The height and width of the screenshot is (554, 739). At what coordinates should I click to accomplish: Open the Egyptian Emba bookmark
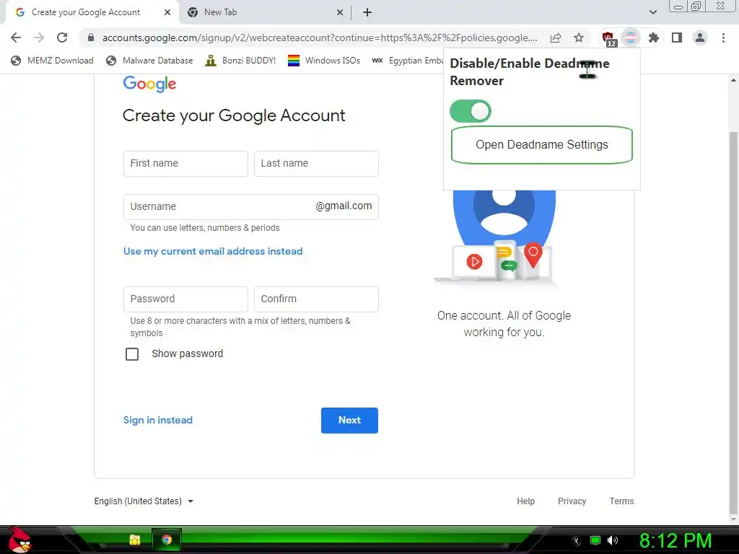coord(407,61)
